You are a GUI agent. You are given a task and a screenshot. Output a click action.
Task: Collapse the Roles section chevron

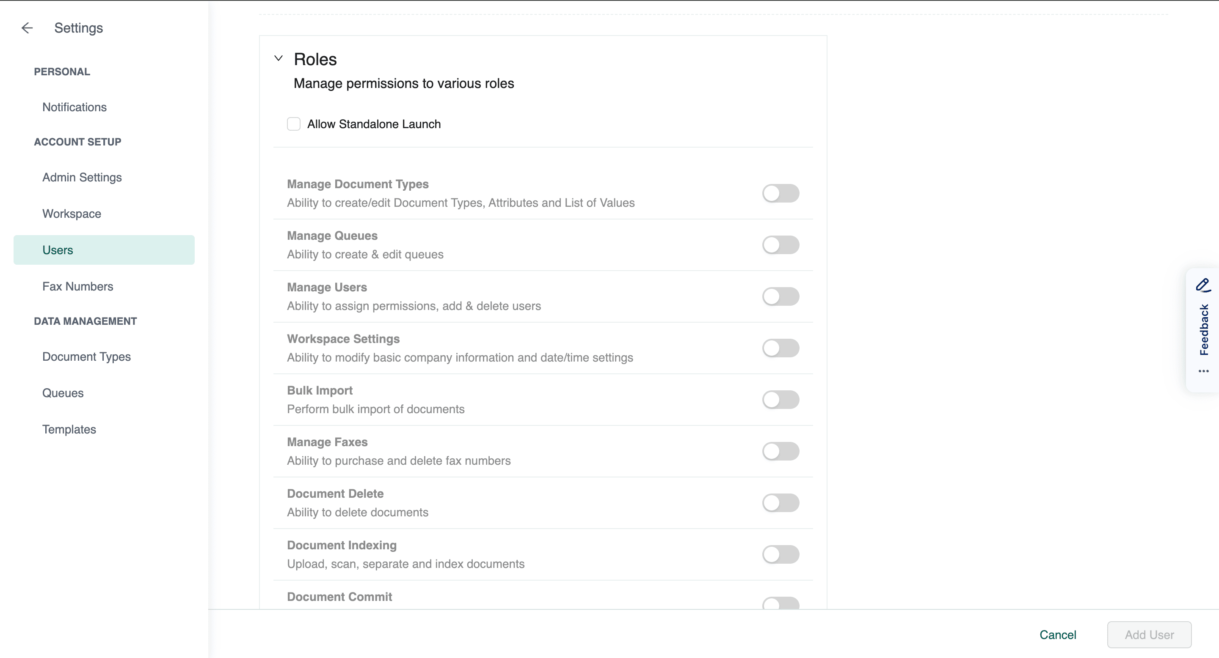pos(279,59)
